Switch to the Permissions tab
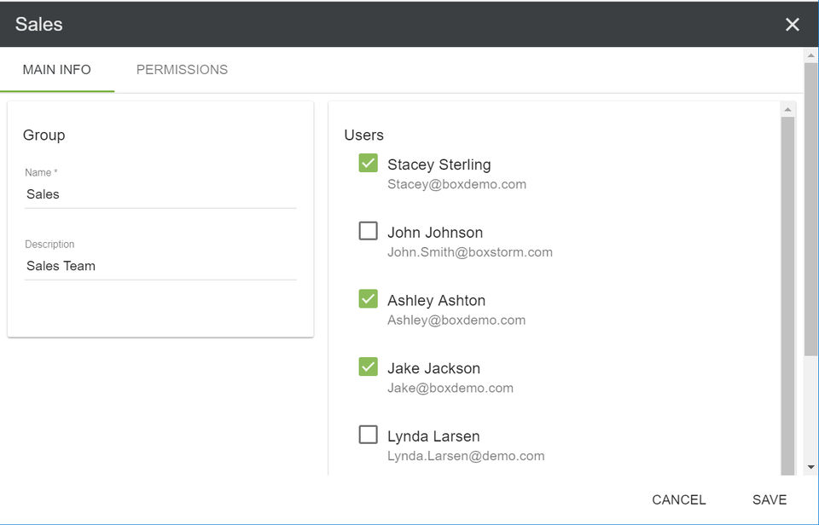Image resolution: width=819 pixels, height=525 pixels. pyautogui.click(x=182, y=70)
